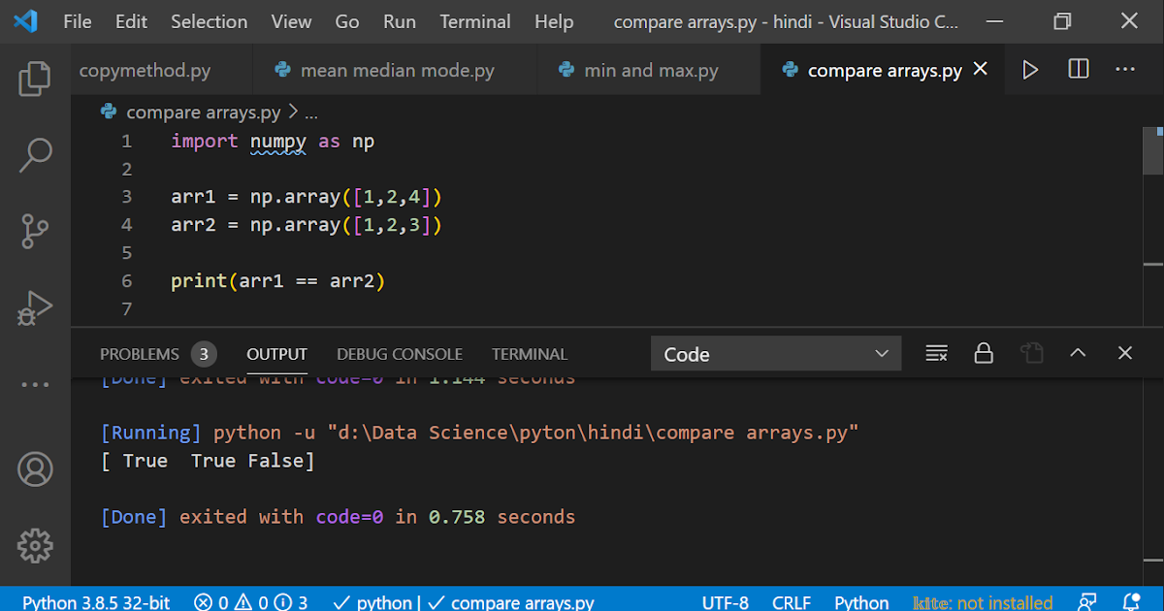The height and width of the screenshot is (611, 1164).
Task: Switch to min and max.py tab
Action: coord(648,70)
